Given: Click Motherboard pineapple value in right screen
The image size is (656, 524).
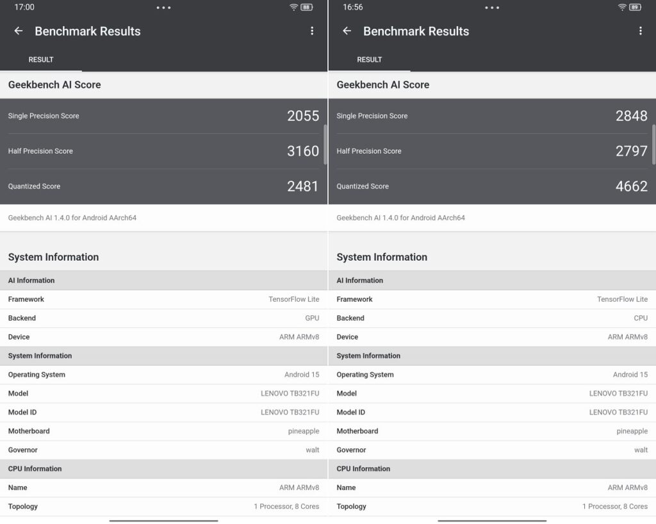Looking at the screenshot, I should 632,431.
